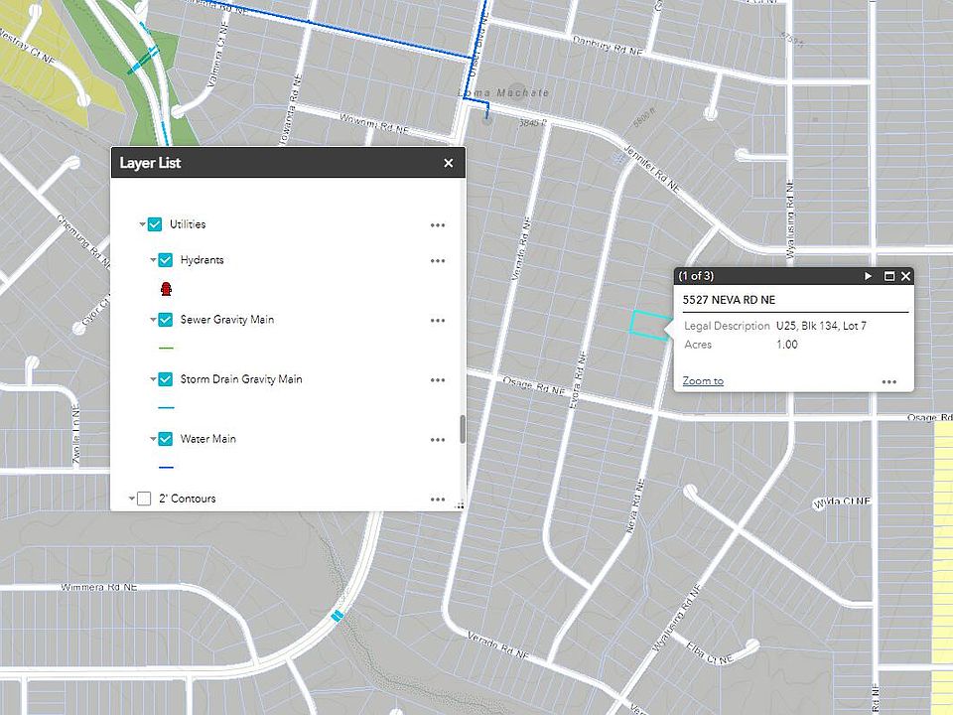Open popup actions ellipsis menu
This screenshot has height=715, width=953.
click(889, 381)
